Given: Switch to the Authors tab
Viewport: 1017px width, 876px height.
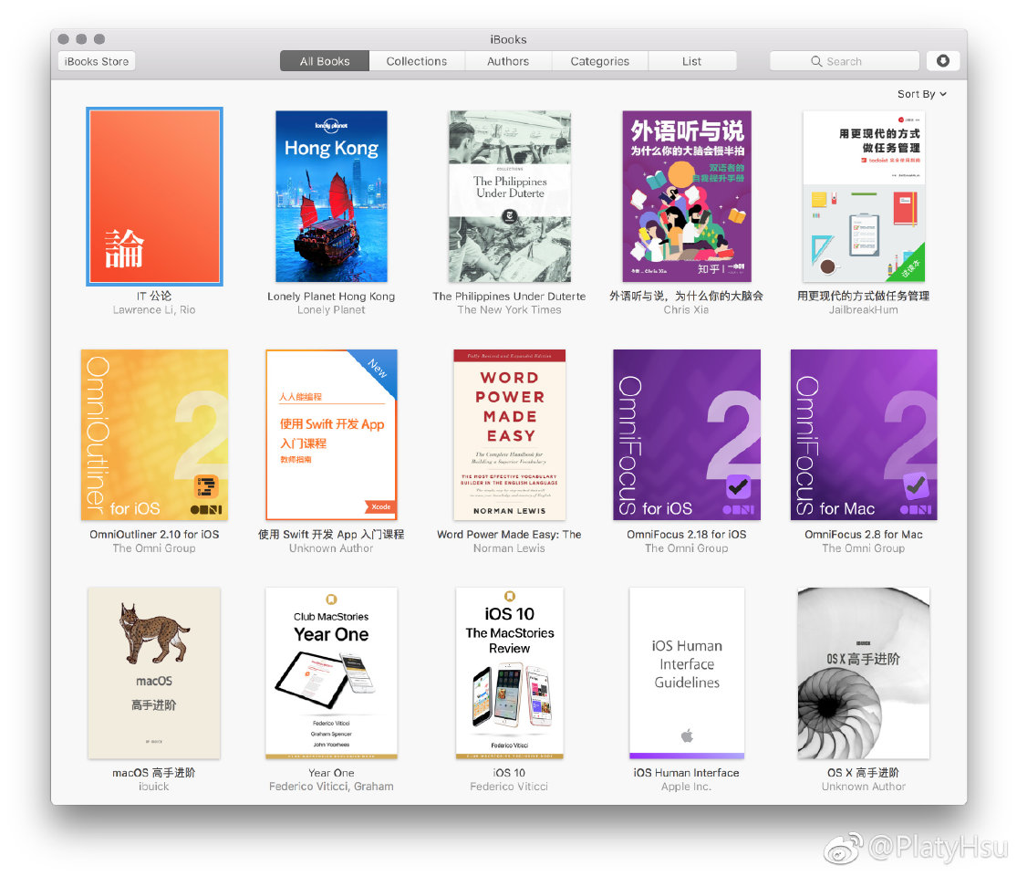Looking at the screenshot, I should [508, 61].
